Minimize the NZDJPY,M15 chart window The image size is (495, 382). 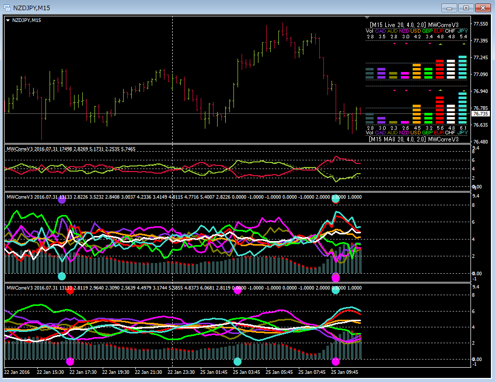tap(450, 8)
